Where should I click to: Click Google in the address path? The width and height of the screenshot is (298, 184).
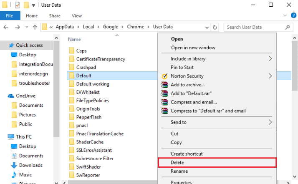point(111,27)
